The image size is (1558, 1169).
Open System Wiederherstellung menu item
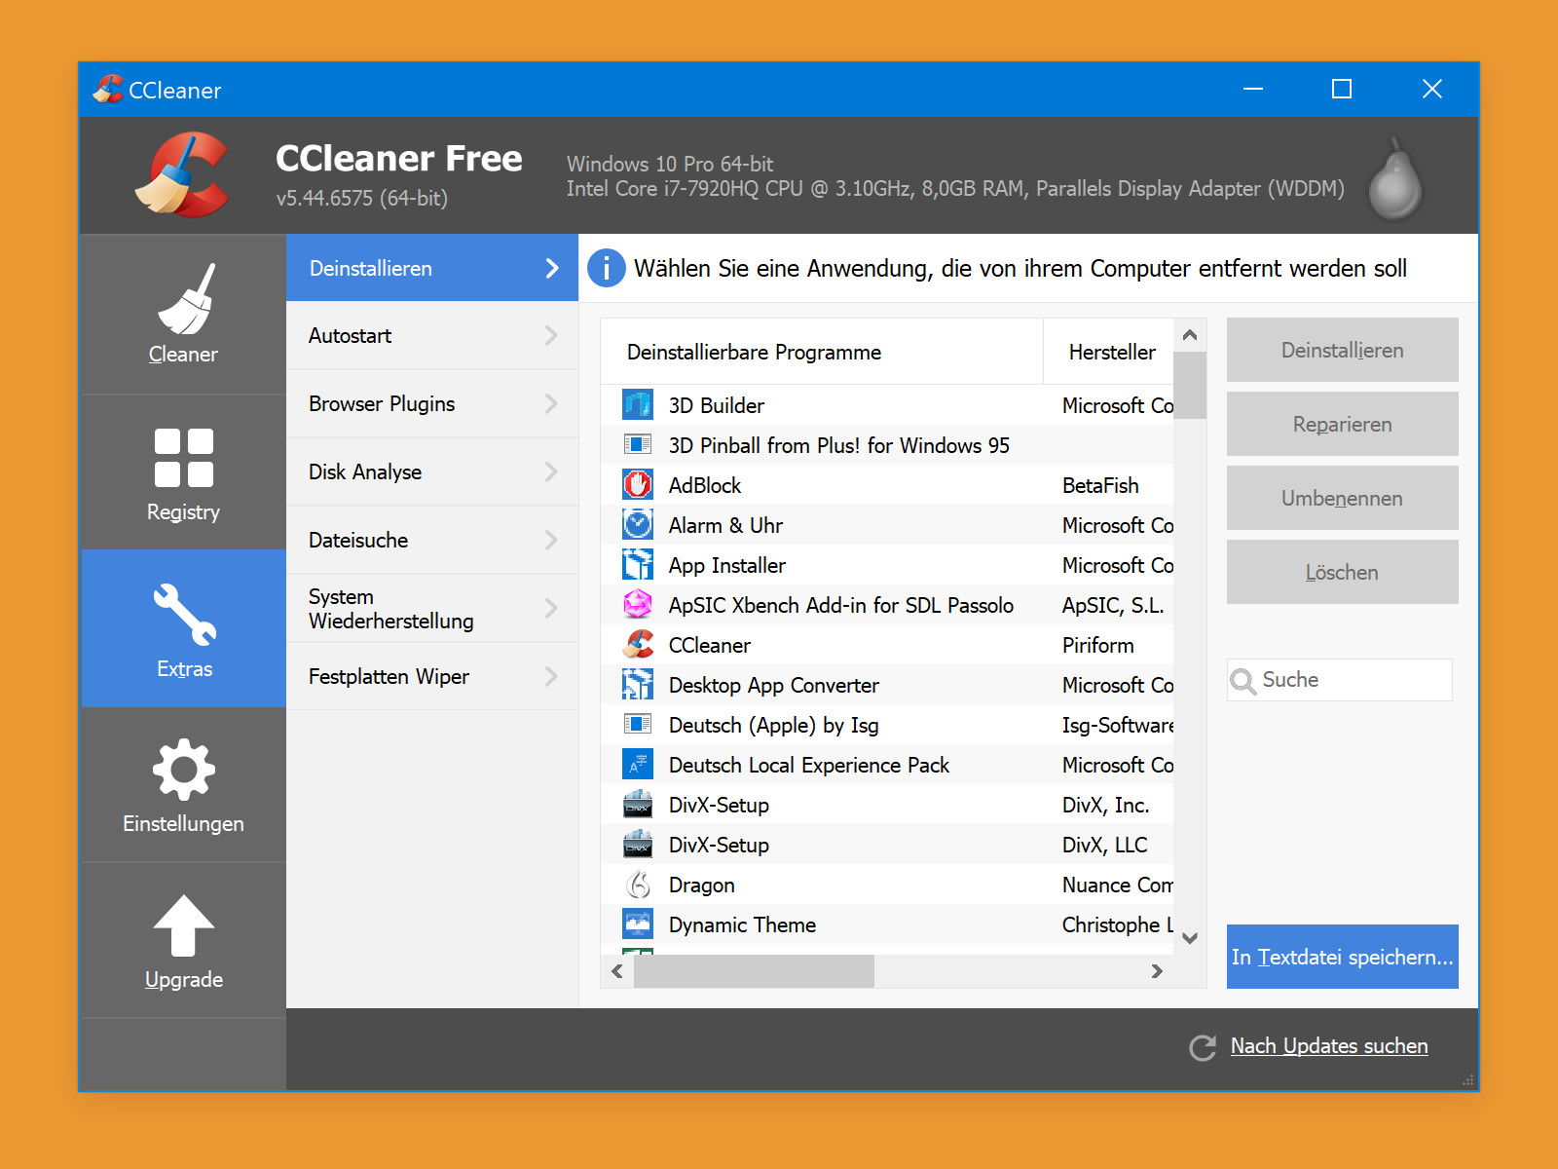pyautogui.click(x=432, y=608)
